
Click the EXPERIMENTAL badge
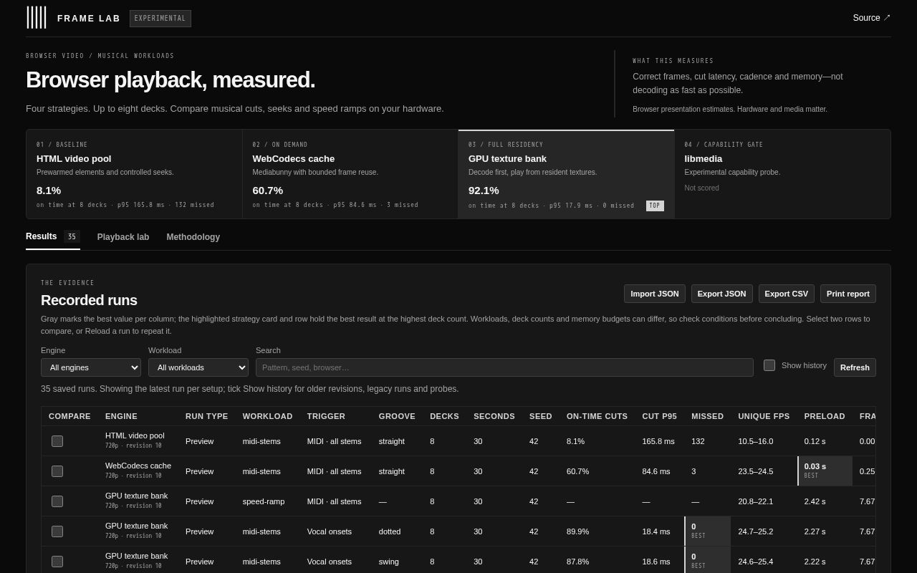tap(160, 19)
